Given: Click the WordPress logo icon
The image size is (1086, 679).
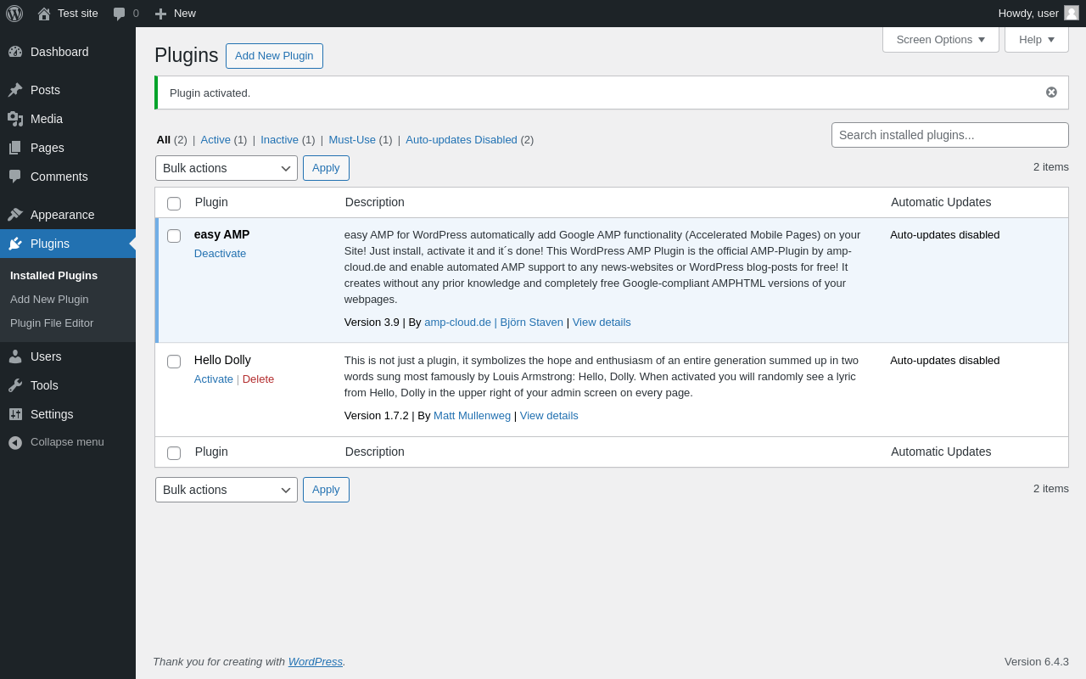Looking at the screenshot, I should (14, 14).
